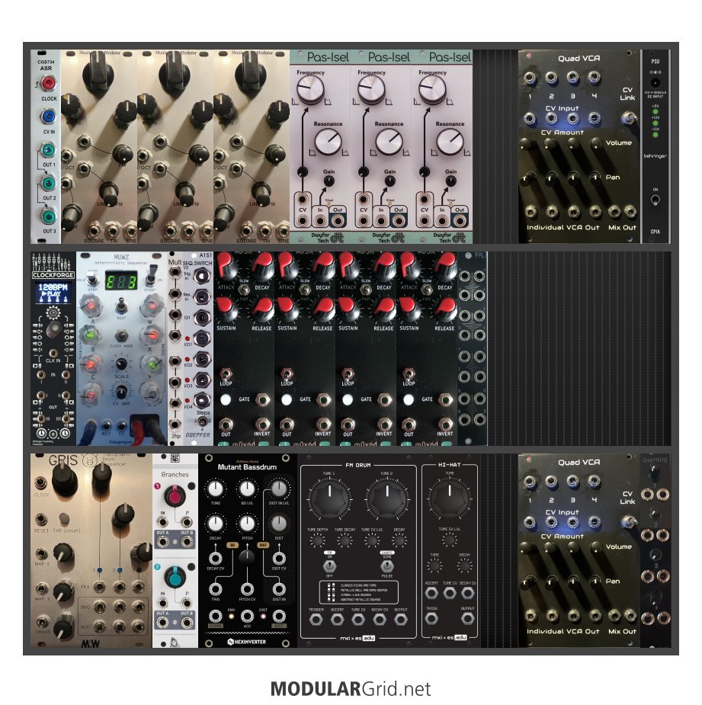This screenshot has height=705, width=702.
Task: Push the white gate button on third ADSR
Action: click(348, 399)
